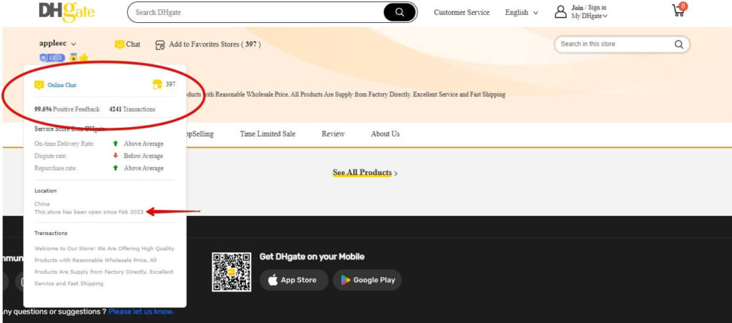Click the Google Play download button
The image size is (732, 323).
367,280
